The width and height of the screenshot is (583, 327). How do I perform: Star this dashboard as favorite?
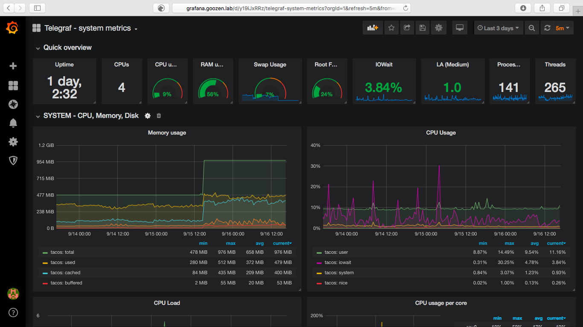(x=391, y=28)
